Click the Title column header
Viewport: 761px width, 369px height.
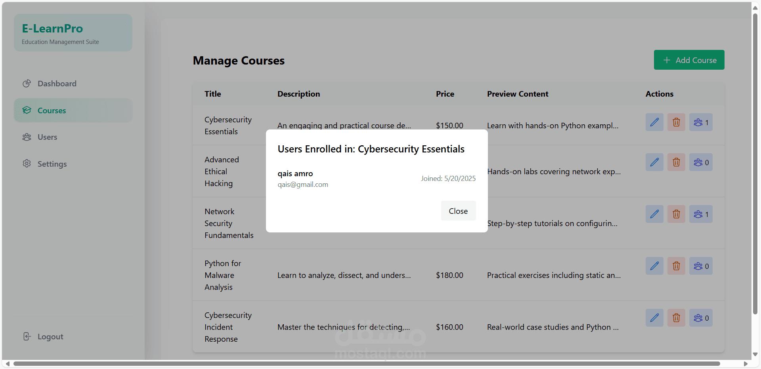coord(213,94)
